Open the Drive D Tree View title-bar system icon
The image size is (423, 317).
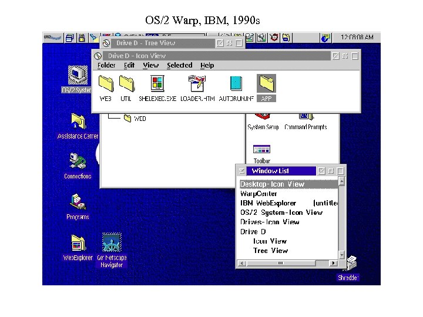106,43
